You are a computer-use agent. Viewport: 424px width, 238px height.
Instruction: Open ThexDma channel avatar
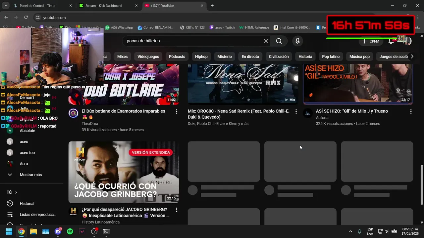click(73, 113)
